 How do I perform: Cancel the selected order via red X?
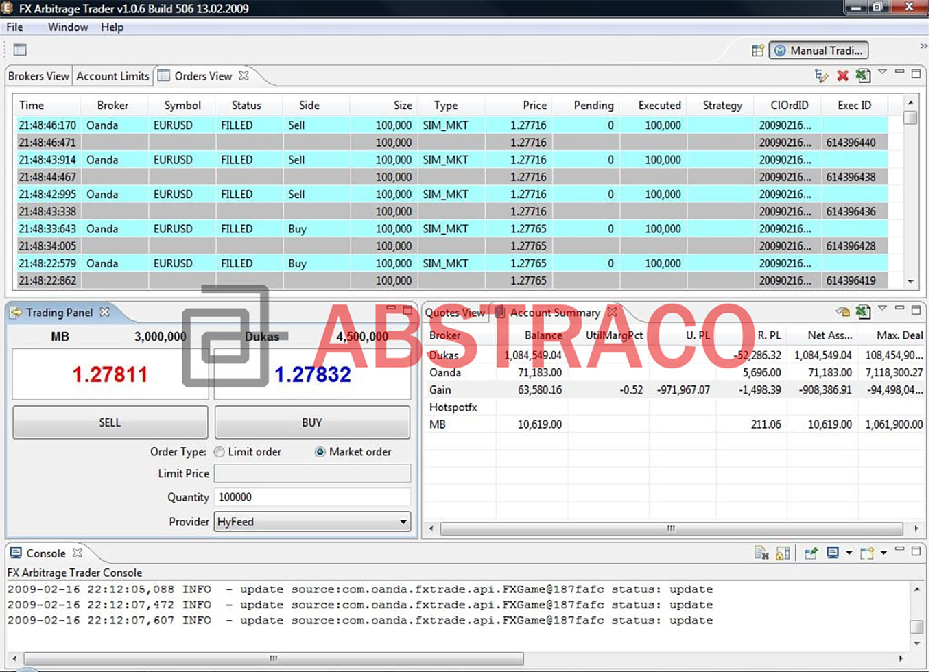tap(842, 75)
